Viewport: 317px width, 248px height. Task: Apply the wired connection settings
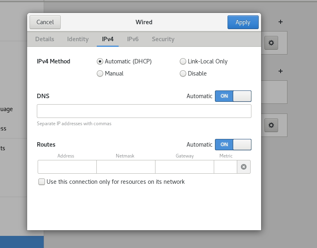(x=243, y=22)
